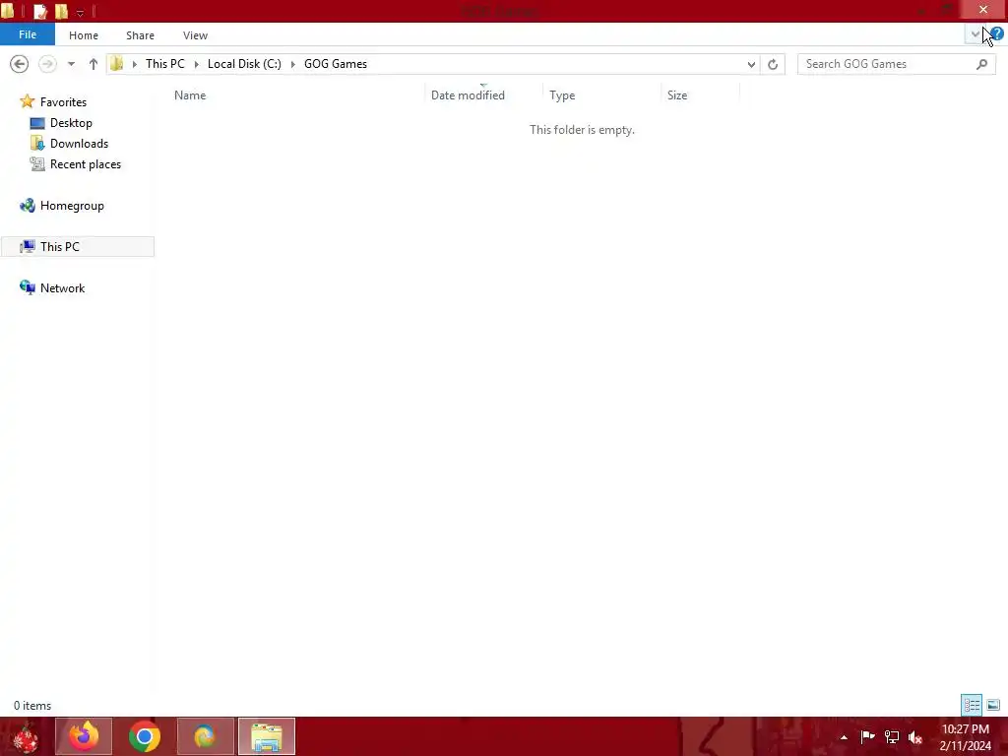This screenshot has width=1008, height=756.
Task: Sort by the Type column header
Action: [601, 95]
